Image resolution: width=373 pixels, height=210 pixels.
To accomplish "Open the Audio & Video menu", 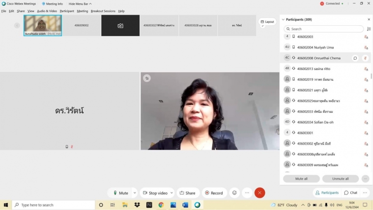I will [x=47, y=11].
